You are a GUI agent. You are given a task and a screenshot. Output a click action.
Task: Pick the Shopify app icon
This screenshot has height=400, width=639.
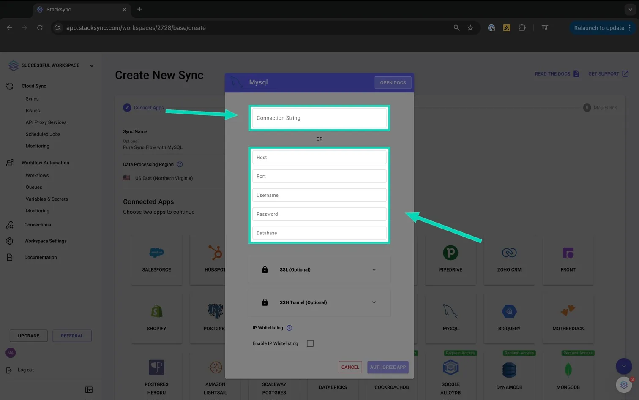157,311
